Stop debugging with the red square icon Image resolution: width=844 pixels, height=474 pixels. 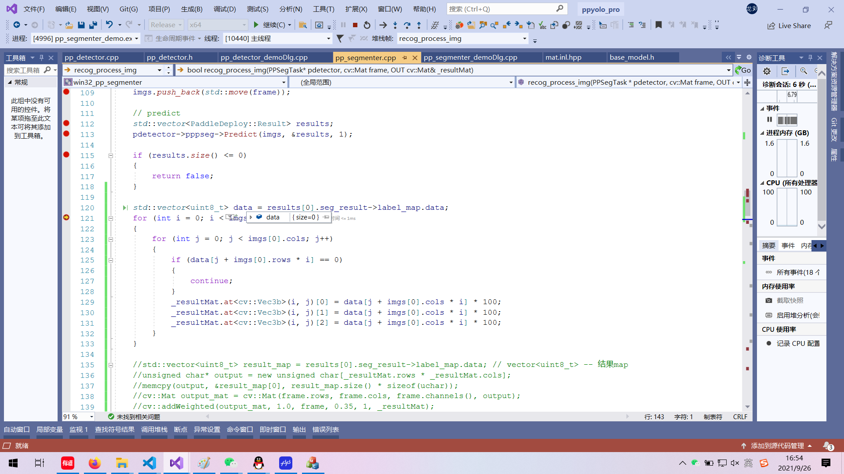(x=355, y=25)
